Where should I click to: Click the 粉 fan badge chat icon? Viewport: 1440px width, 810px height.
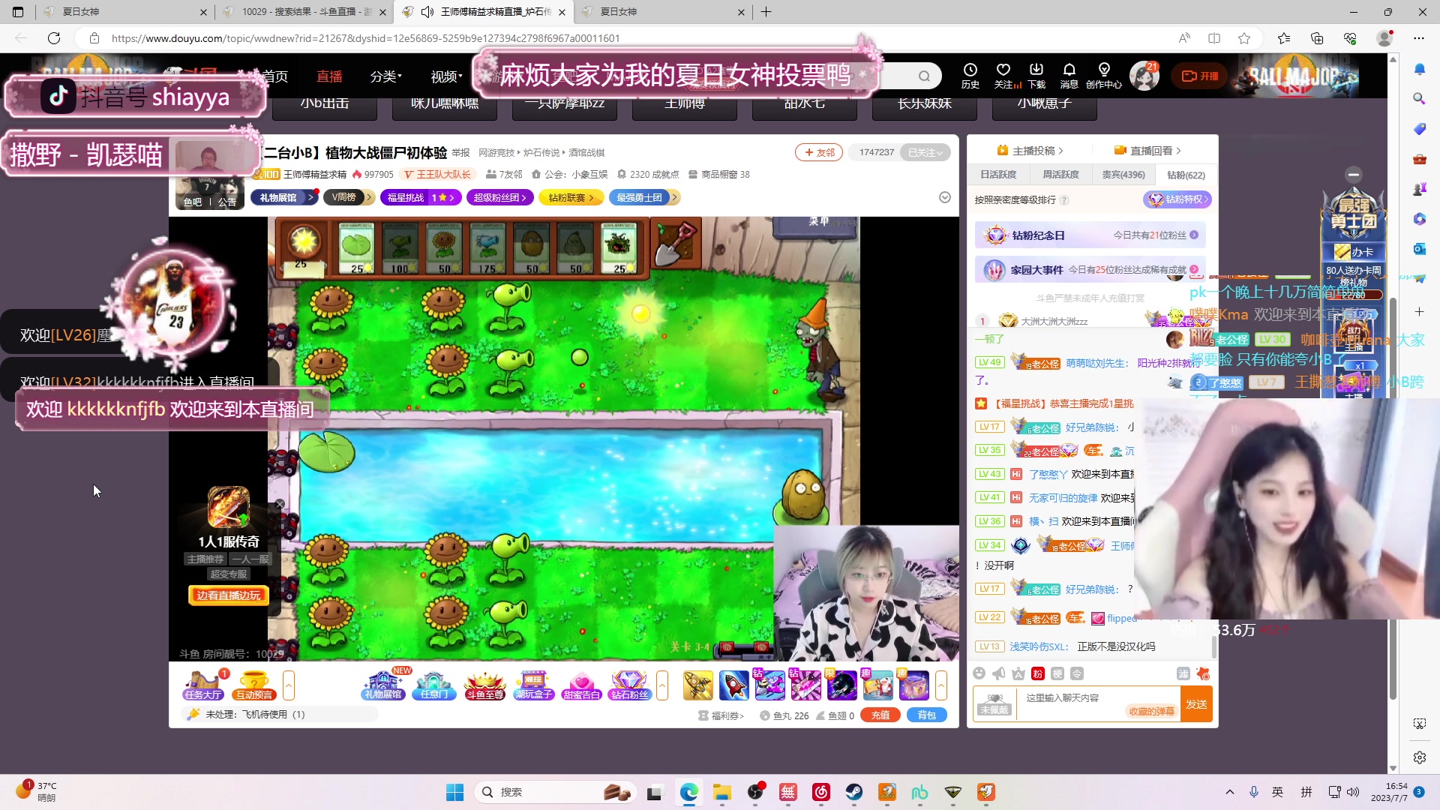[x=1037, y=673]
